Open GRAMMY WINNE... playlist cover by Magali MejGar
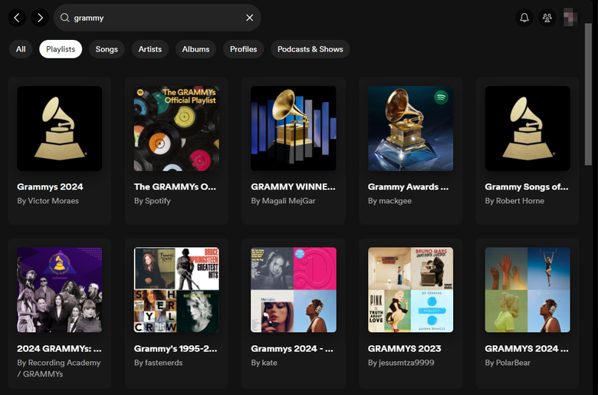The image size is (598, 395). pyautogui.click(x=294, y=128)
